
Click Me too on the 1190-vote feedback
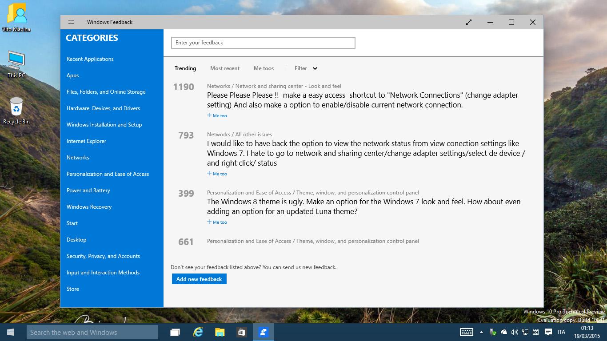(217, 115)
